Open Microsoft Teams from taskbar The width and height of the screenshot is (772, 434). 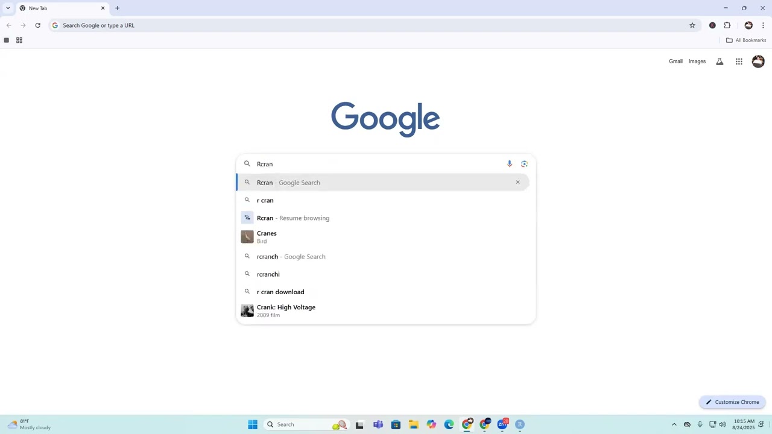(378, 424)
